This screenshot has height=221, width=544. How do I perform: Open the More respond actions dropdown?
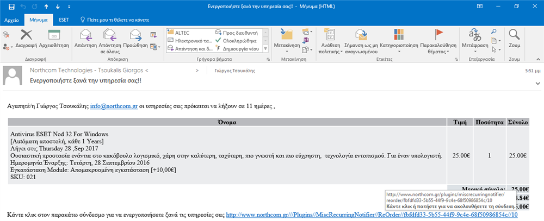pos(155,46)
